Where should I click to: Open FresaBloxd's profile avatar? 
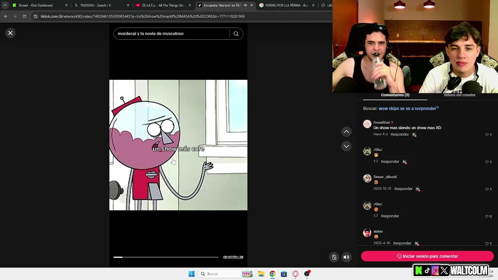[x=367, y=124]
